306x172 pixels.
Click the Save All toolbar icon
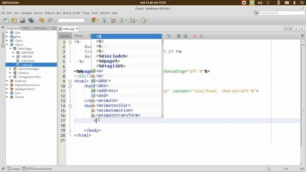click(x=31, y=20)
